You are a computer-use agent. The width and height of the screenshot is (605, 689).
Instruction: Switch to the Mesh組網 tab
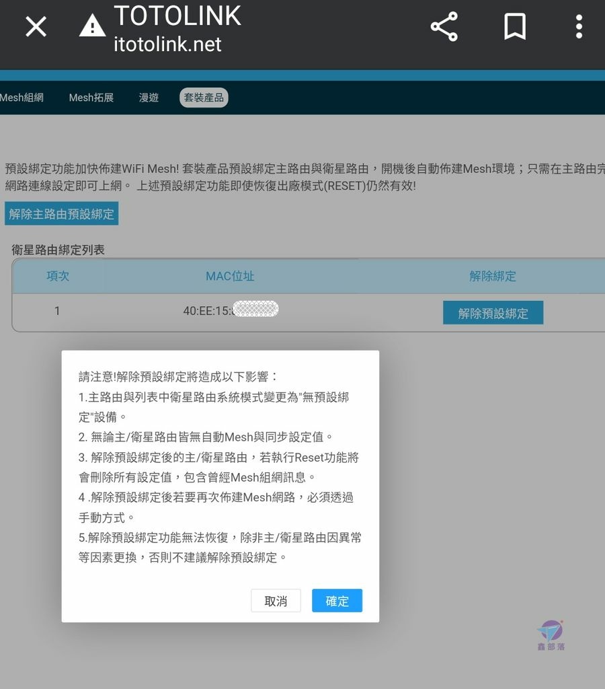click(22, 98)
